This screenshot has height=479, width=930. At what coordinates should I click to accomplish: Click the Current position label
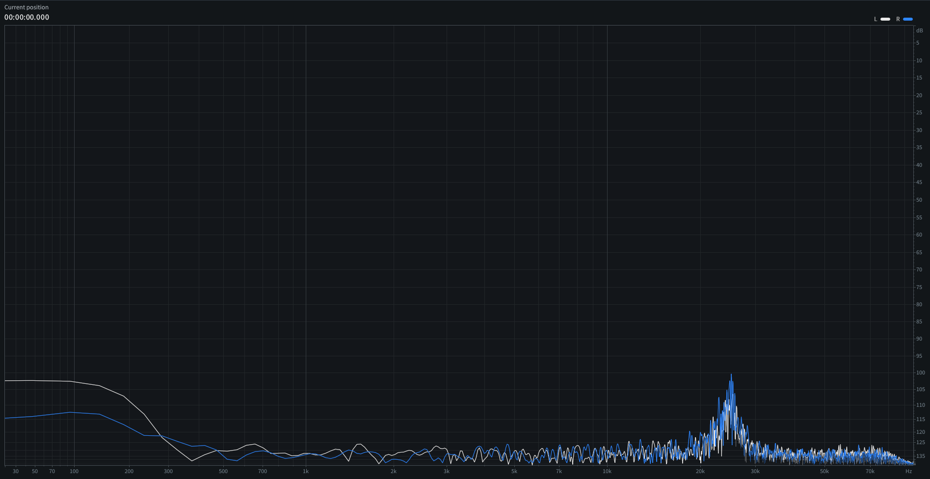coord(27,7)
